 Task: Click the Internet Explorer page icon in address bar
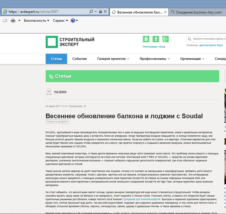[x=5, y=12]
